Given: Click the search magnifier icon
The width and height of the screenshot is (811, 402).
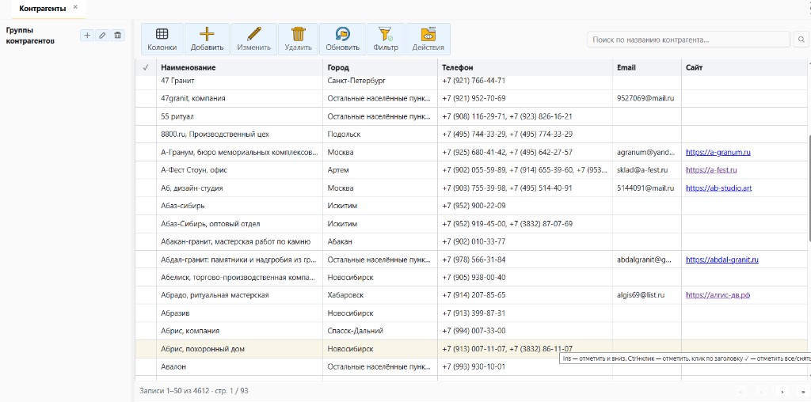Looking at the screenshot, I should point(801,40).
